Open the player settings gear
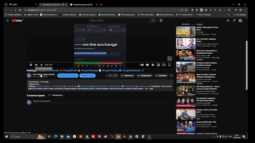 point(153,65)
